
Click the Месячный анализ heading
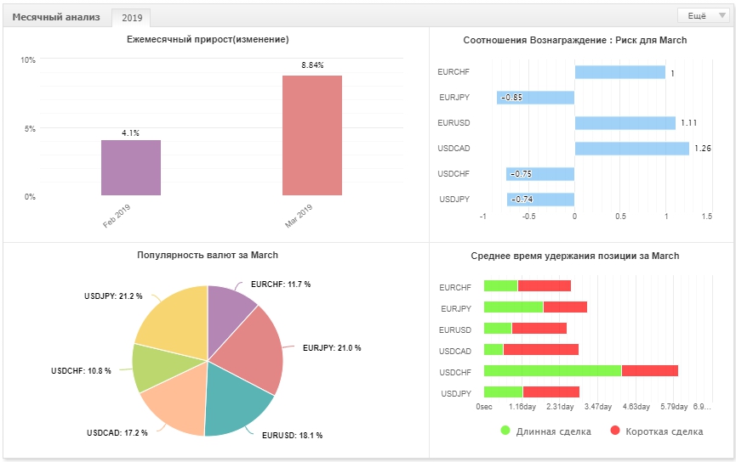56,17
